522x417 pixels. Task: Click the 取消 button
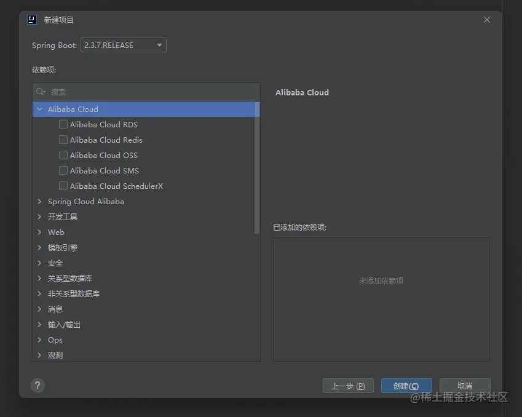pos(465,386)
